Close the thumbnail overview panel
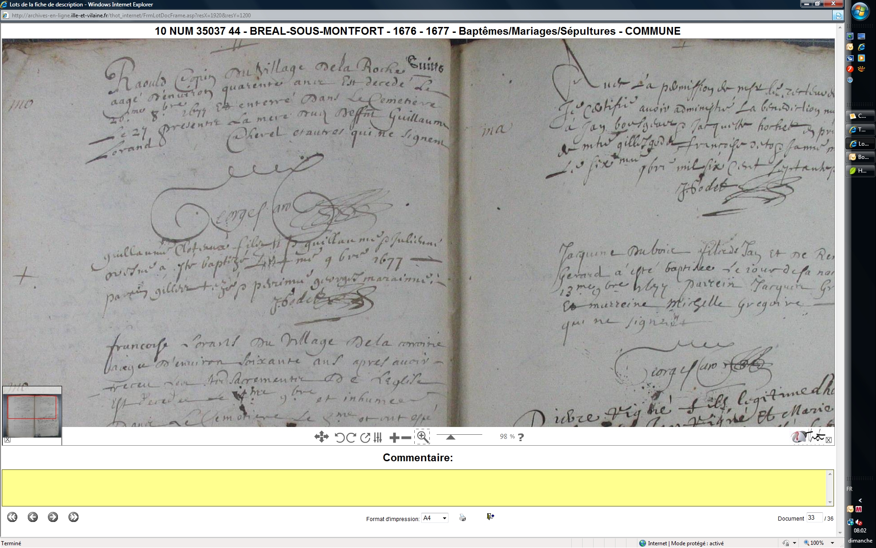Screen dimensions: 876x548 pyautogui.click(x=7, y=440)
